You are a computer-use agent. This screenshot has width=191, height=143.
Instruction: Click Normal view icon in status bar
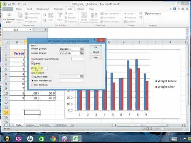144,129
